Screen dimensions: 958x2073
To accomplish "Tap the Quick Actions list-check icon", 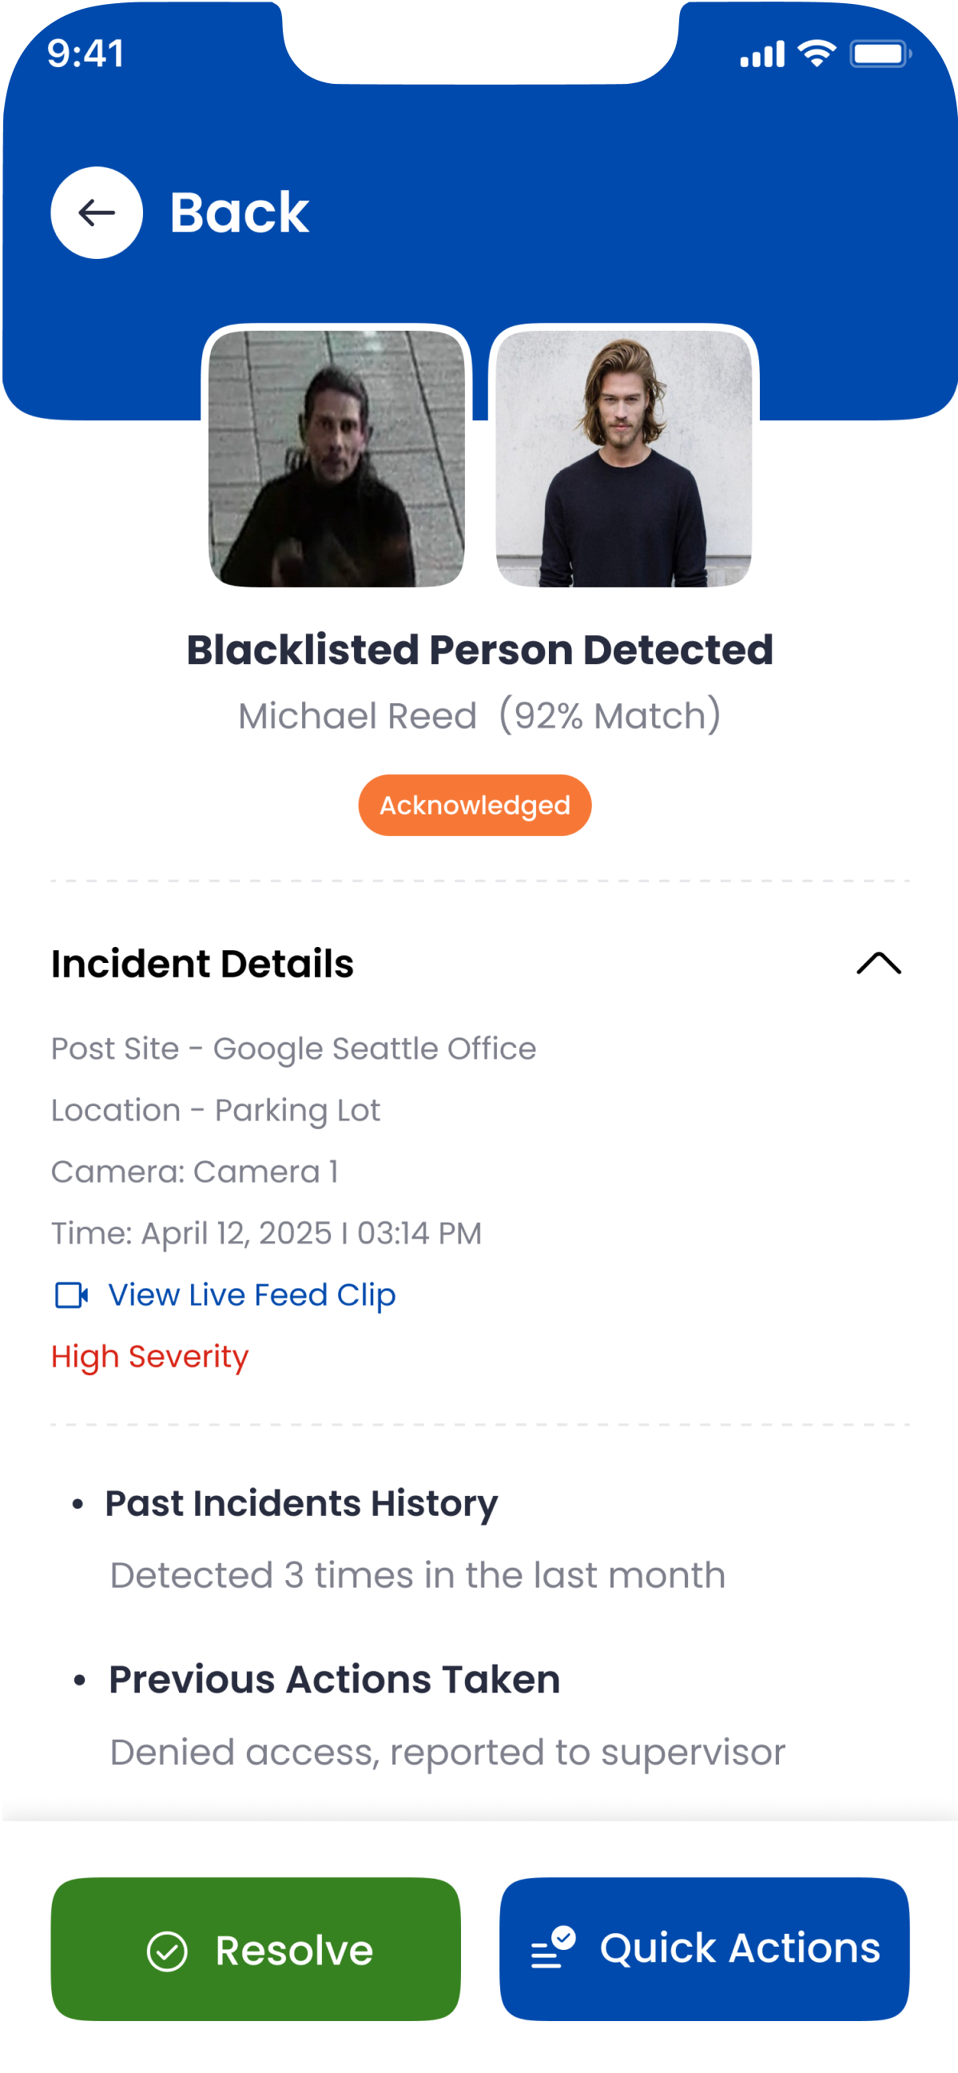I will (554, 1948).
